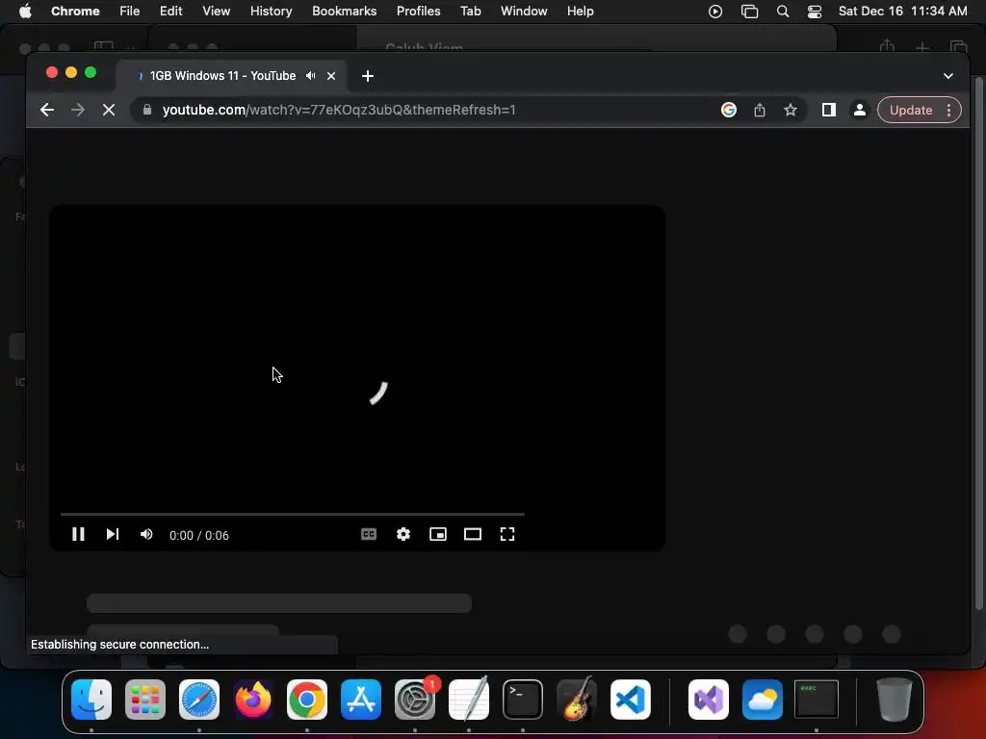The width and height of the screenshot is (986, 739).
Task: Click the video progress bar
Action: [293, 514]
